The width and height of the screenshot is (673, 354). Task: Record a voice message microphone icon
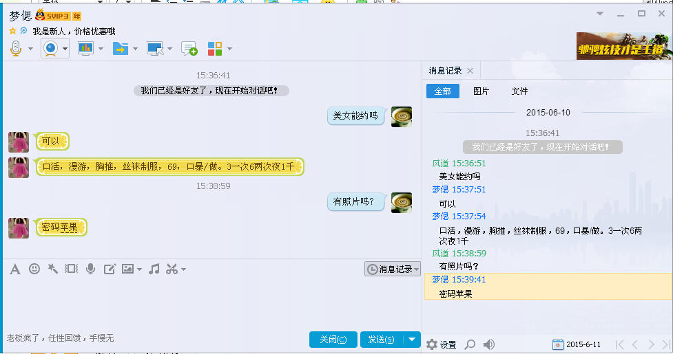[90, 269]
